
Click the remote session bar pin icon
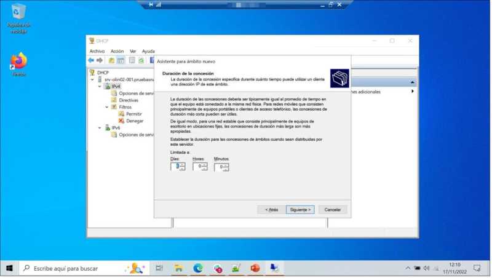151,5
